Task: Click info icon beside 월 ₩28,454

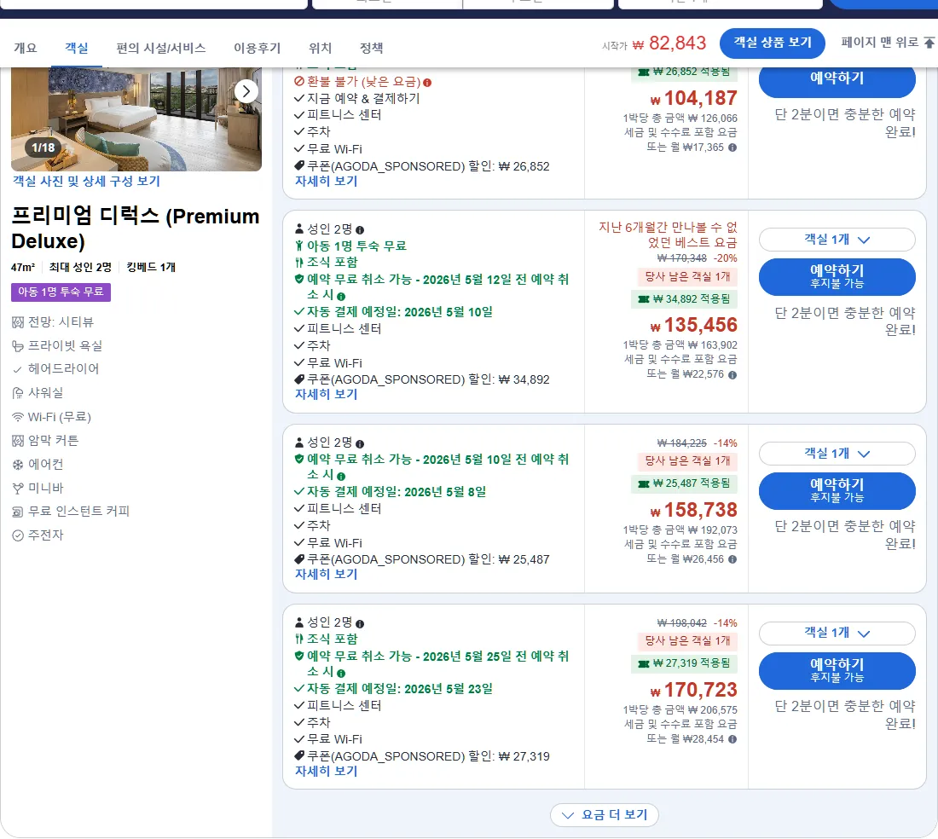Action: [x=732, y=739]
